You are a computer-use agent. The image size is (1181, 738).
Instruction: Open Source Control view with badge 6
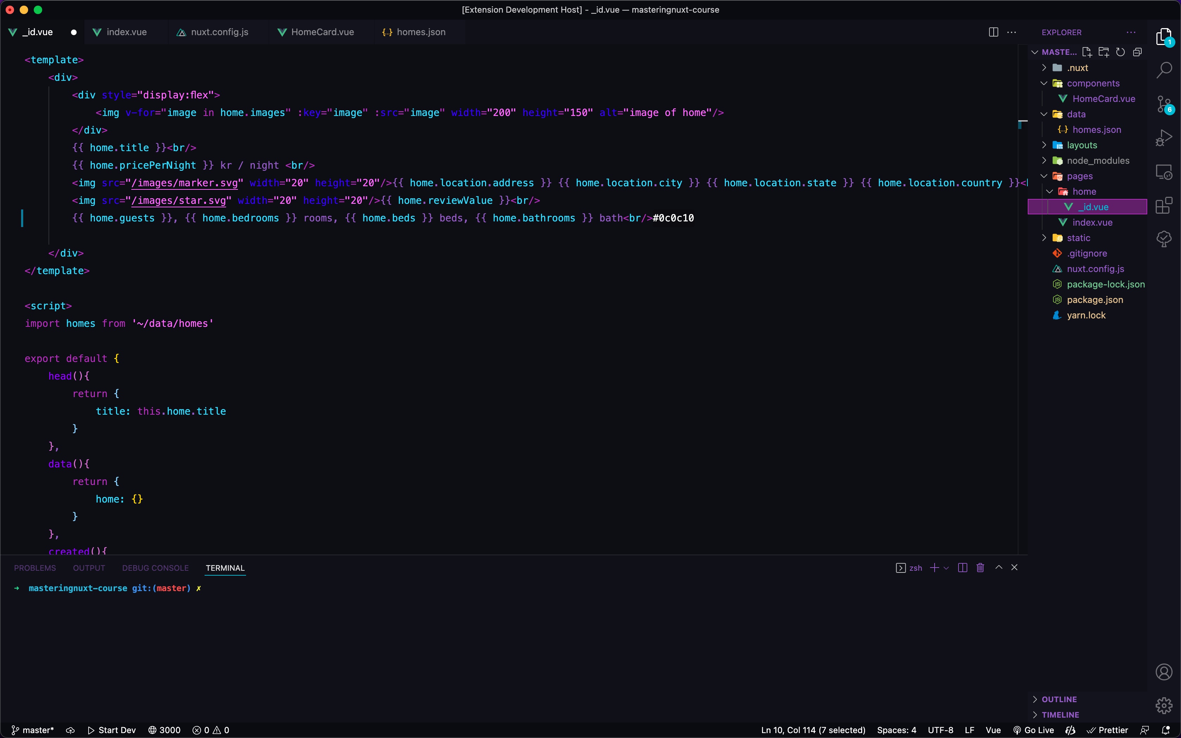click(1164, 104)
